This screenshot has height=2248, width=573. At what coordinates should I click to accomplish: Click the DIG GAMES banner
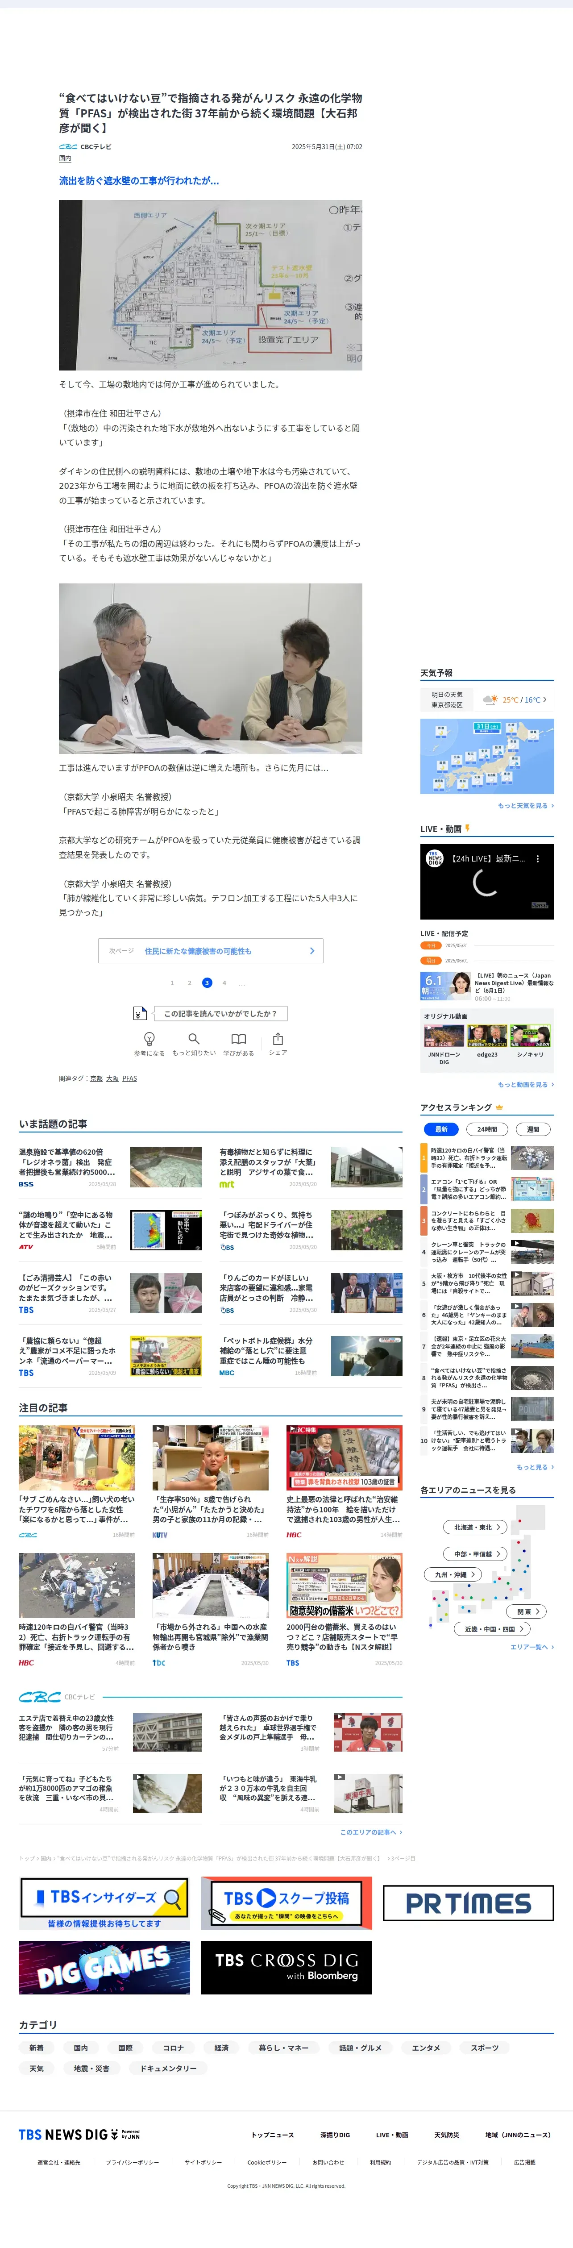[x=105, y=1968]
